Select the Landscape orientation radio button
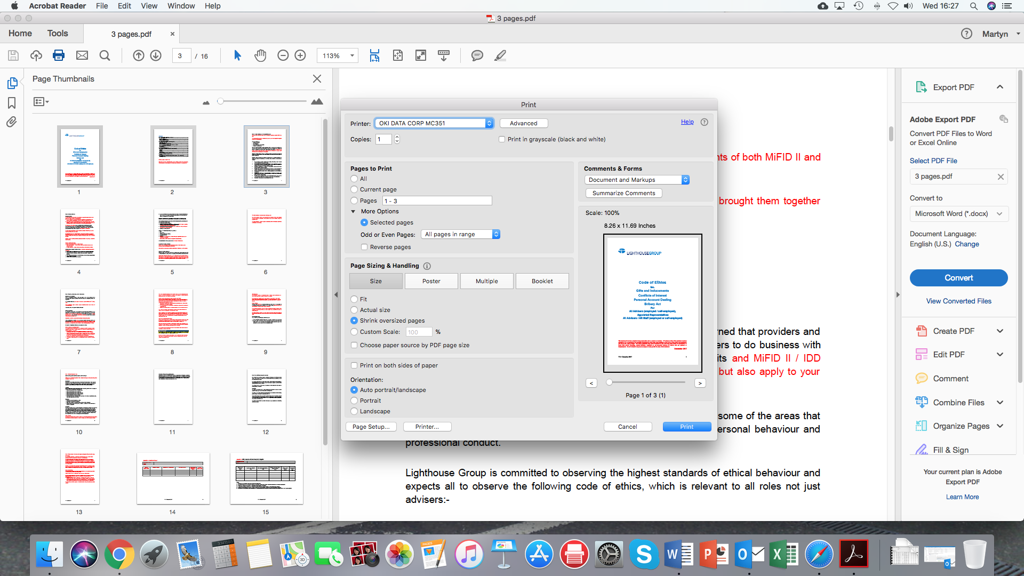The width and height of the screenshot is (1024, 576). point(354,411)
